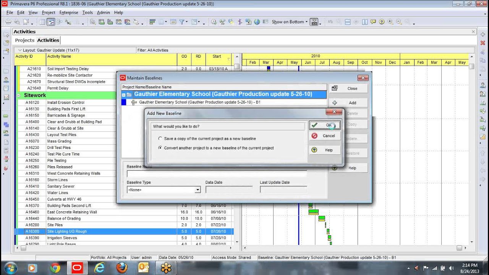The image size is (489, 275).
Task: Click the yellow Help question mark toolbar icon
Action: 381,22
